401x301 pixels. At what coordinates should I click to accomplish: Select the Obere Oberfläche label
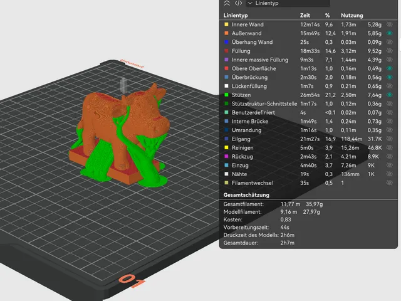click(x=254, y=68)
